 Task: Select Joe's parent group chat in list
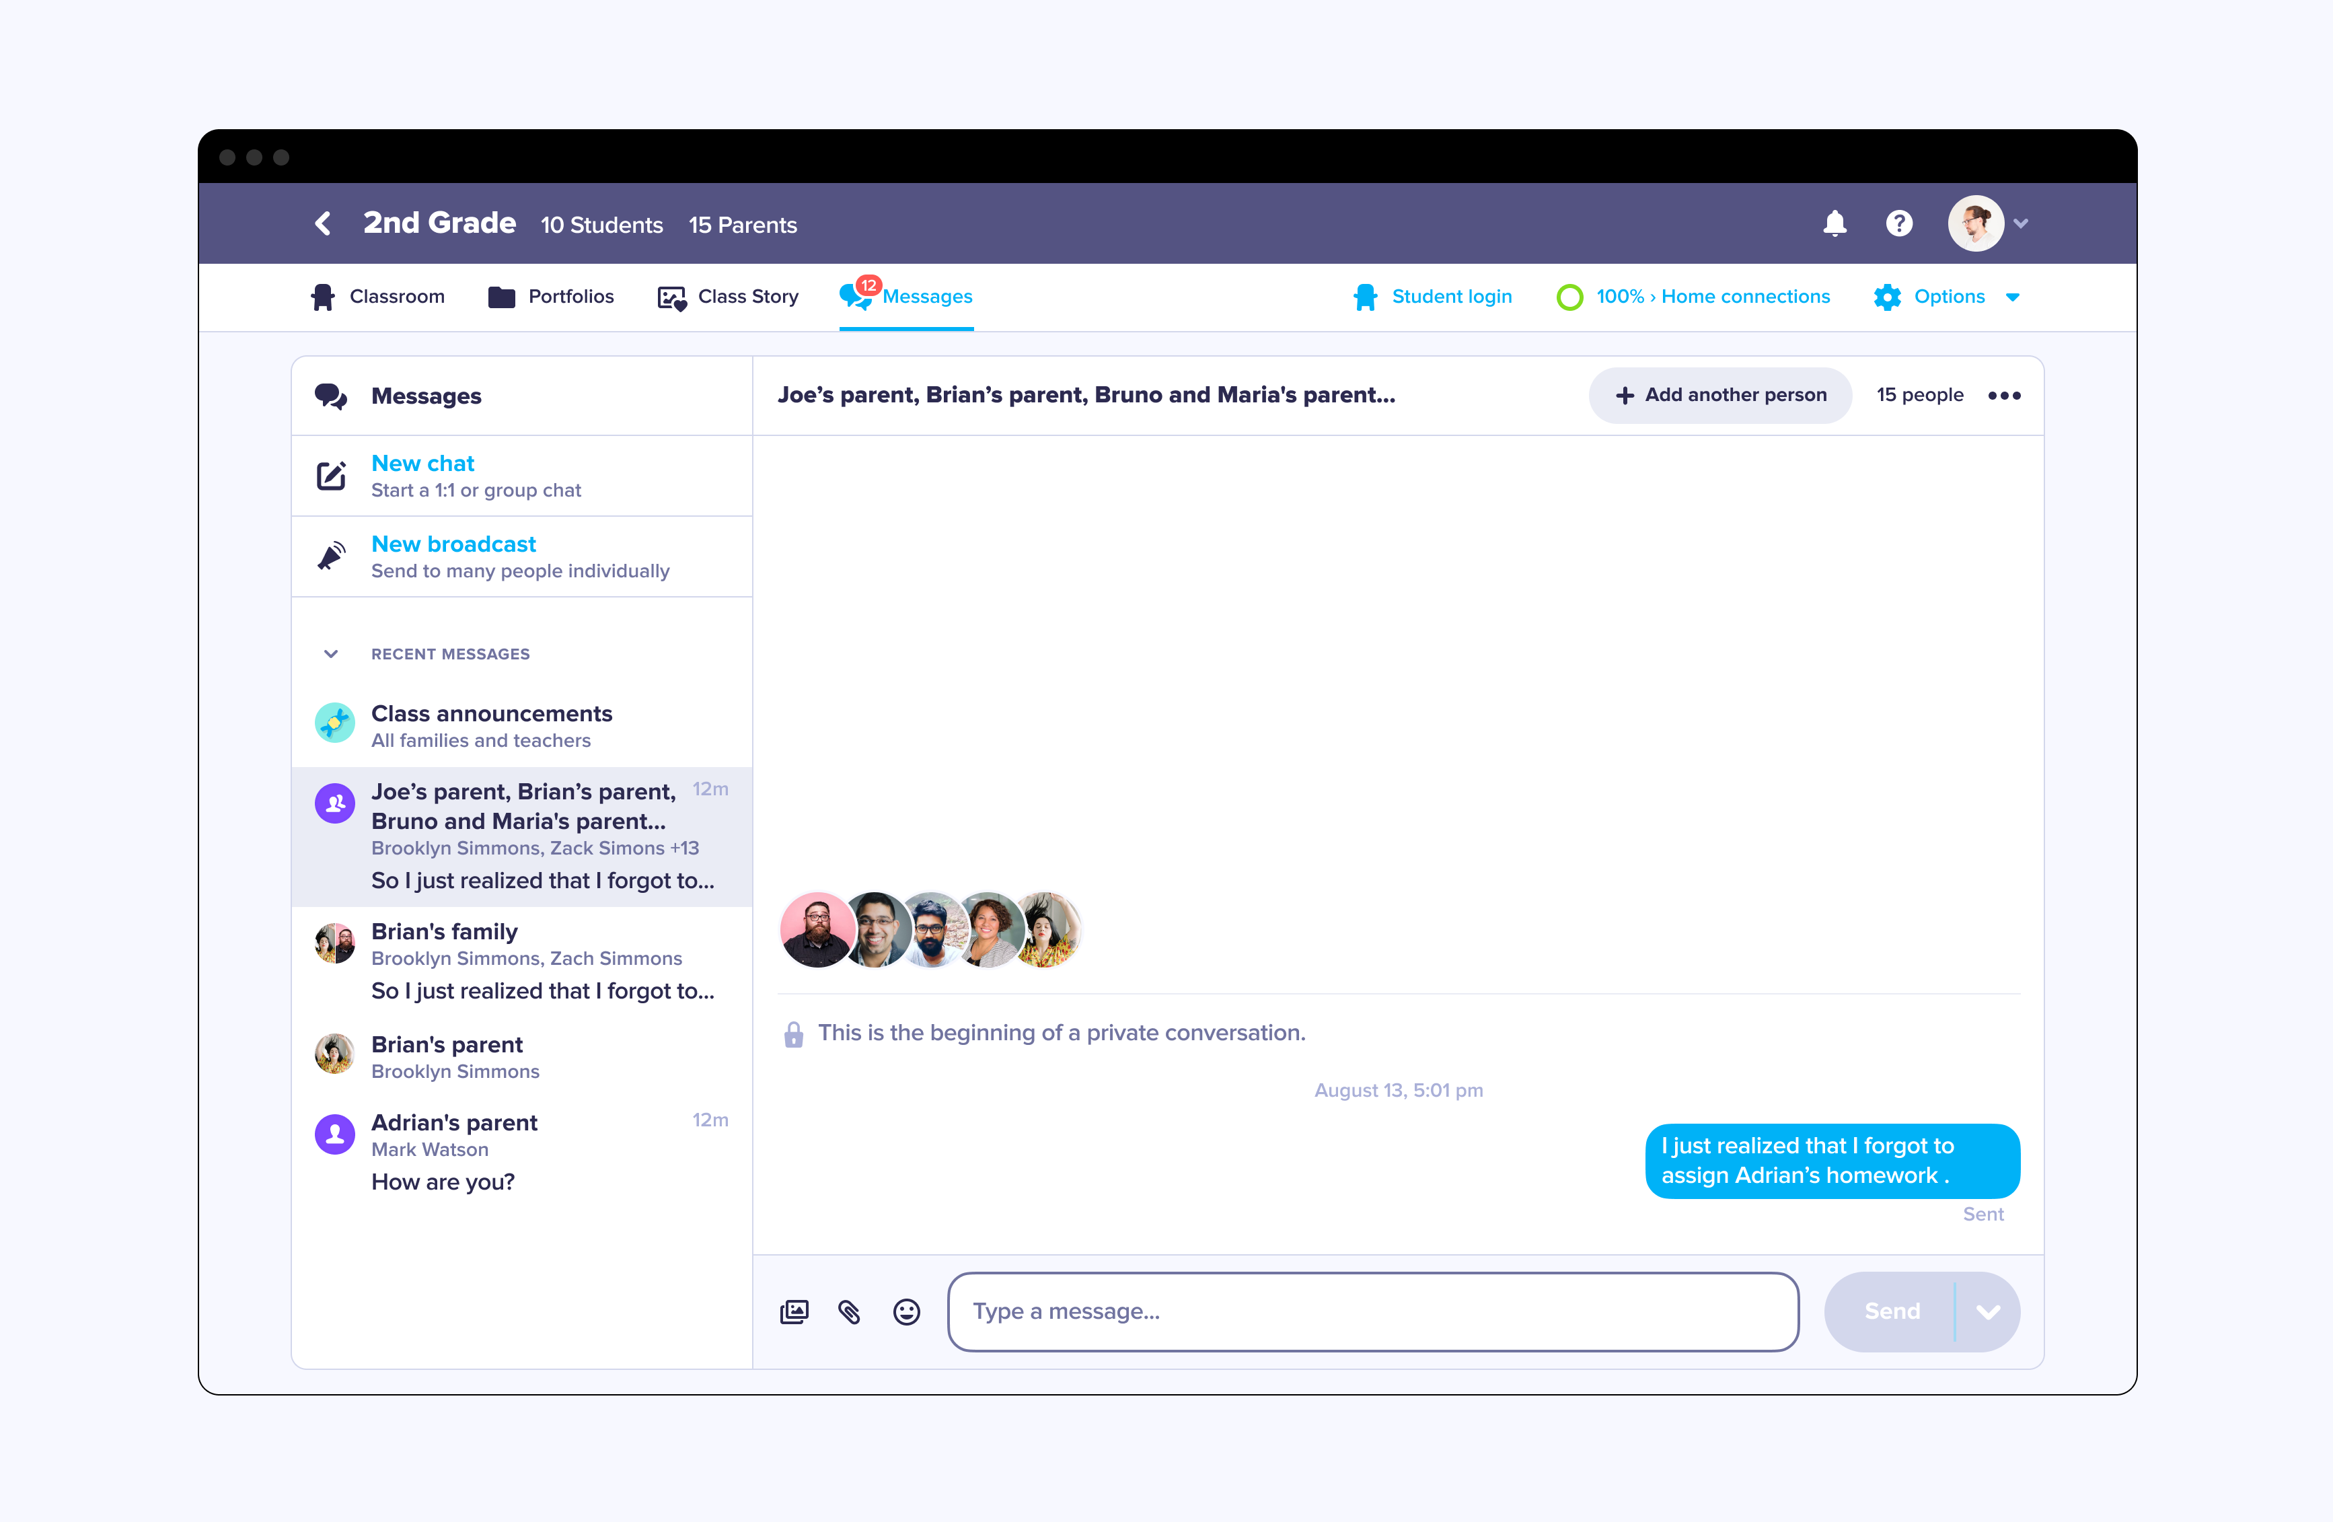521,836
